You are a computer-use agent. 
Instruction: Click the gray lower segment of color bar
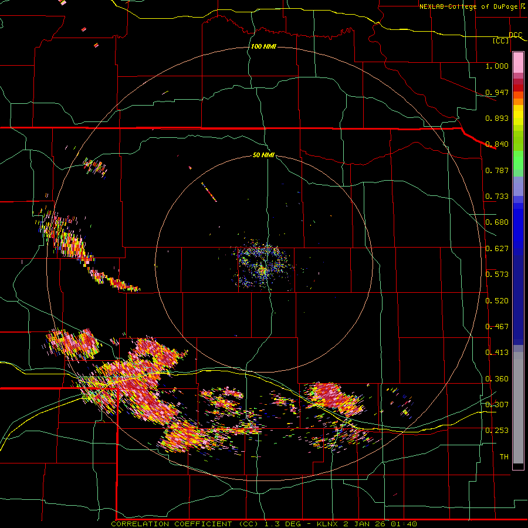pyautogui.click(x=518, y=408)
